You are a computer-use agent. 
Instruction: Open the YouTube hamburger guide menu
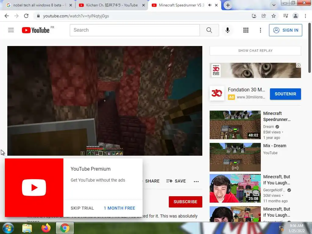[x=11, y=30]
